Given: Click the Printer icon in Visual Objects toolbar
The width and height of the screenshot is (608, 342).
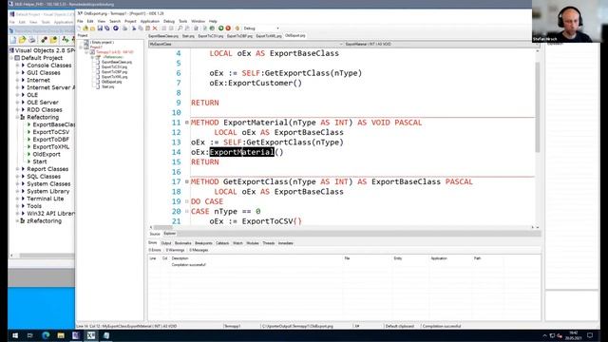Looking at the screenshot, I should click(31, 40).
